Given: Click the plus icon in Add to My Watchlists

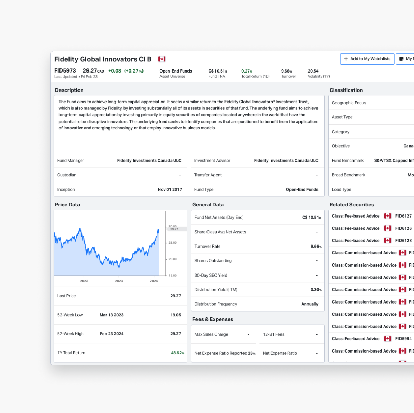Looking at the screenshot, I should [346, 59].
